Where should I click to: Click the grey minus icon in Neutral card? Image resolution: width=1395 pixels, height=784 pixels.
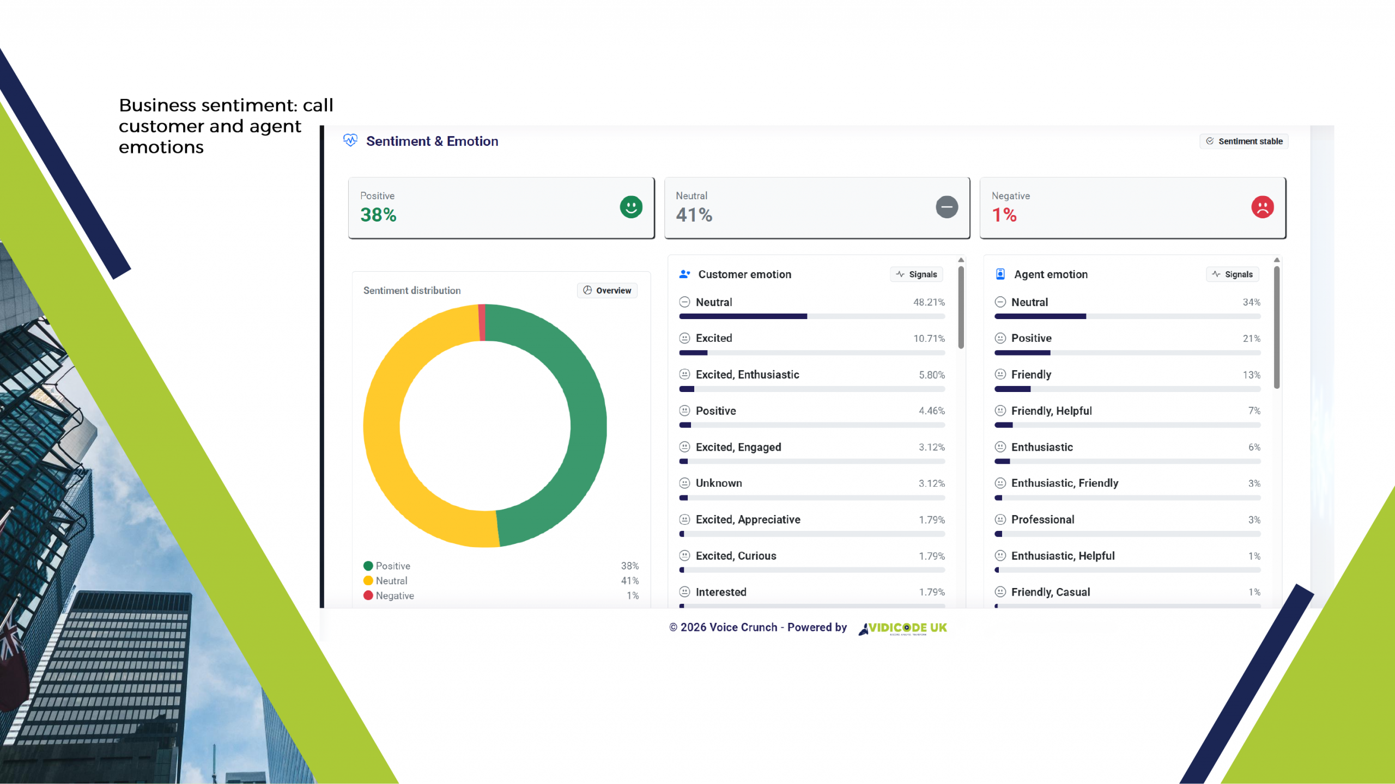pos(947,207)
